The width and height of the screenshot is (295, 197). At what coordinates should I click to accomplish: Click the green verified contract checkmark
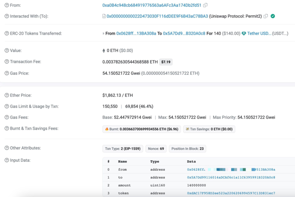[x=273, y=16]
